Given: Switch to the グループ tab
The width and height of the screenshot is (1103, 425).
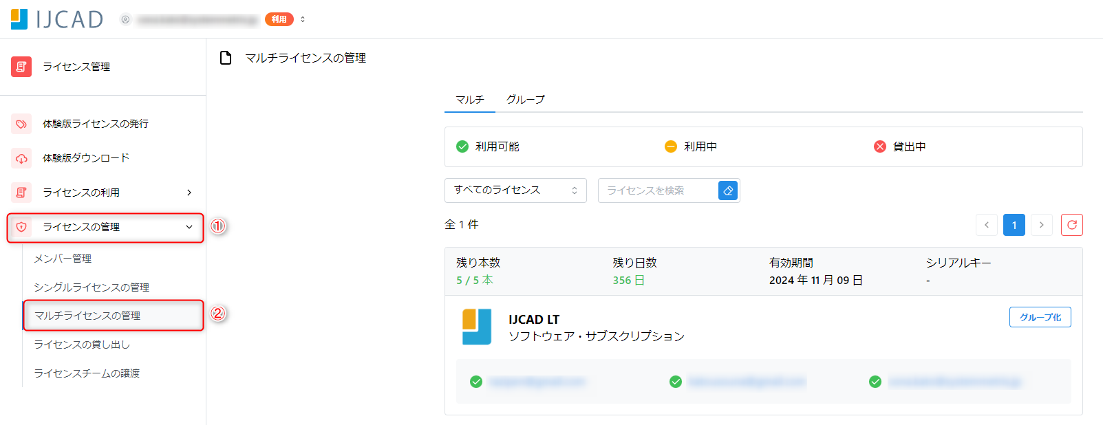Looking at the screenshot, I should point(526,100).
